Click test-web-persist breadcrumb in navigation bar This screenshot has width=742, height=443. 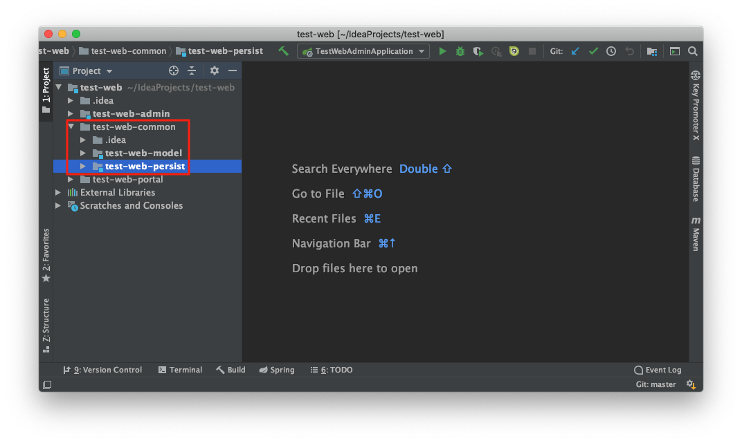click(219, 51)
